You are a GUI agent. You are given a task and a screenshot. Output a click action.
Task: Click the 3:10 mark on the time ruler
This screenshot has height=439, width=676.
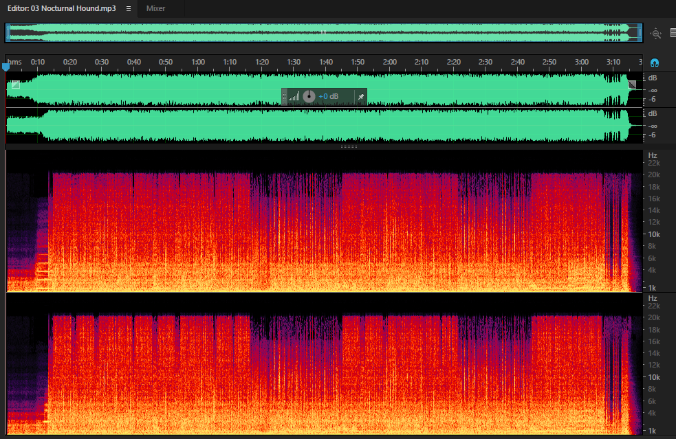[613, 62]
